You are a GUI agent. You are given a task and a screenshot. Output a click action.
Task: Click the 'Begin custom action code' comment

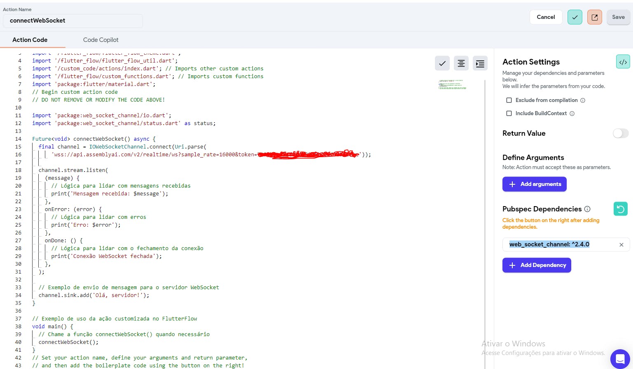point(75,92)
